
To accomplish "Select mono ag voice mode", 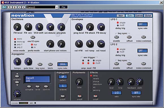I will point(15,42).
